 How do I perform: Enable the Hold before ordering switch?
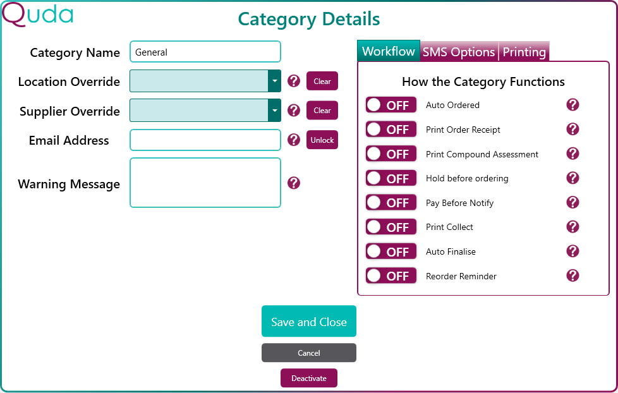pos(391,178)
